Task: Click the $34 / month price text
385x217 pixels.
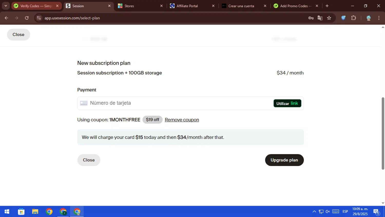Action: click(290, 73)
